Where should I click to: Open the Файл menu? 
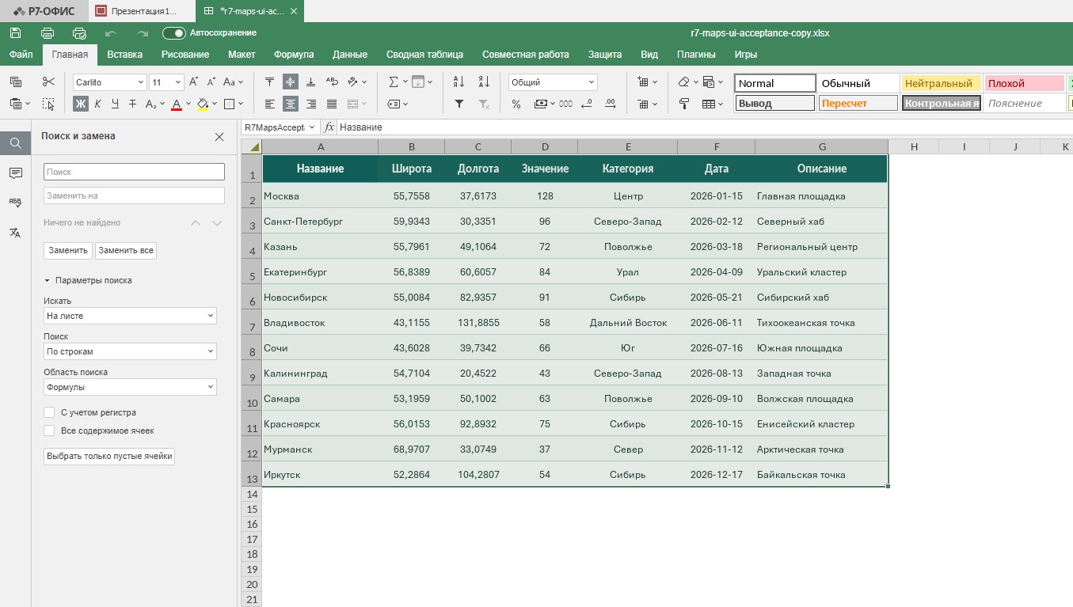coord(21,55)
